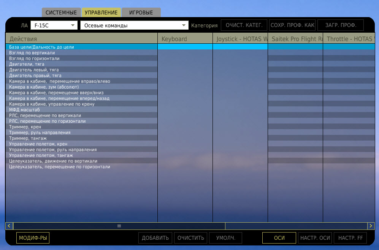Click Joystick cell for Управление полетом, тангаж
The width and height of the screenshot is (379, 250).
coord(240,155)
